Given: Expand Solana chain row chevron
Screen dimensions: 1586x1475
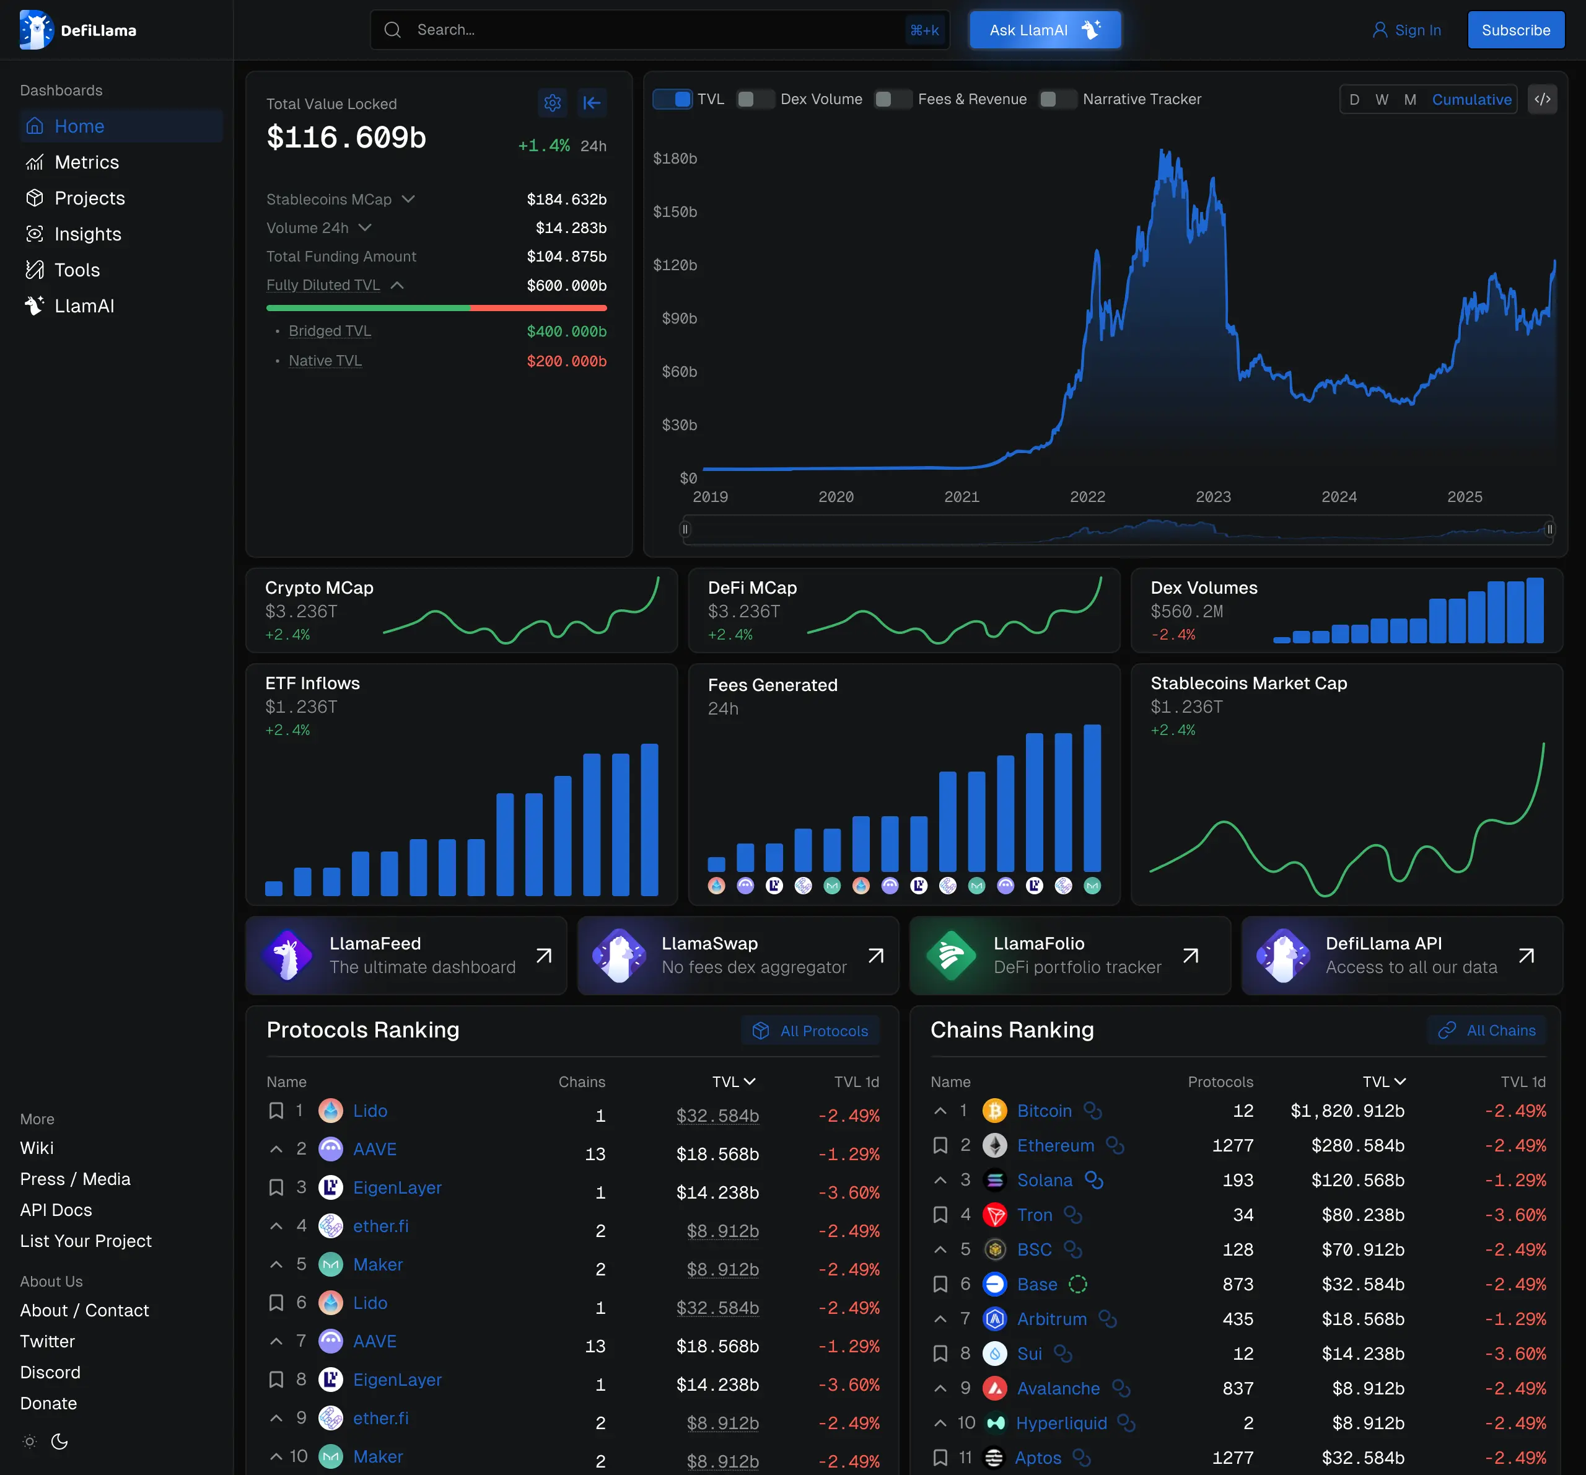Looking at the screenshot, I should coord(940,1179).
